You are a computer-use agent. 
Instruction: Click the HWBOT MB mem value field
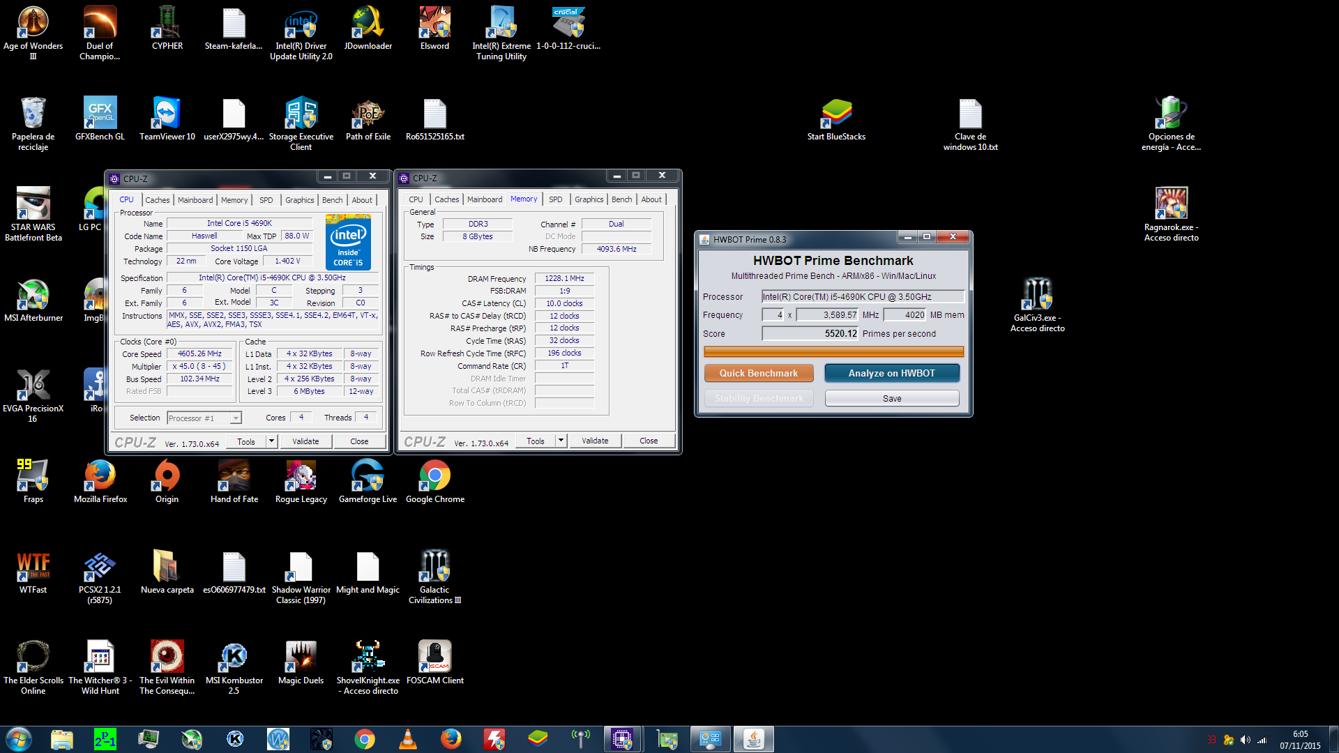[x=905, y=315]
